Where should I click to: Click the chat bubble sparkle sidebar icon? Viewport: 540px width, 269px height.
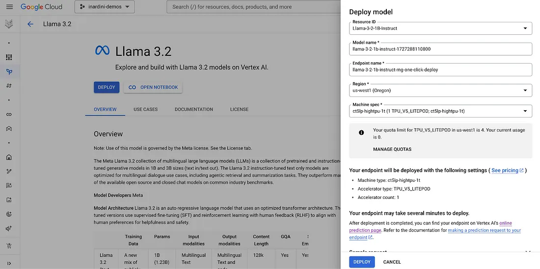9,186
